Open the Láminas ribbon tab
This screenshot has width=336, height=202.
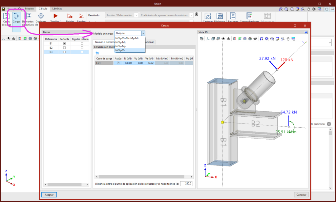pyautogui.click(x=57, y=8)
